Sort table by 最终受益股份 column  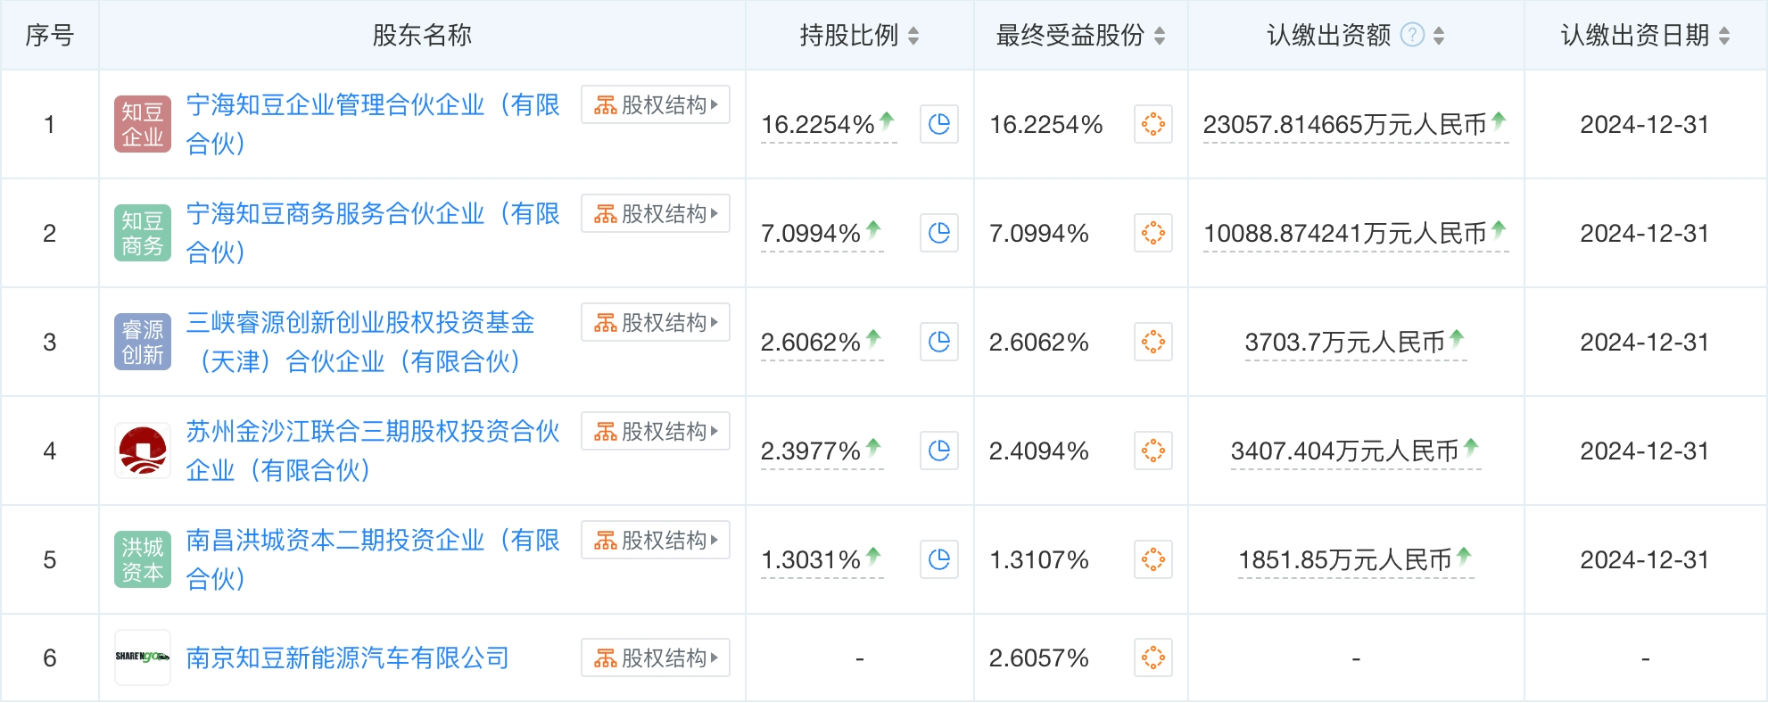point(1160,36)
